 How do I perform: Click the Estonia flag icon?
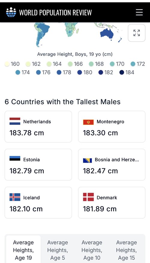[15, 159]
